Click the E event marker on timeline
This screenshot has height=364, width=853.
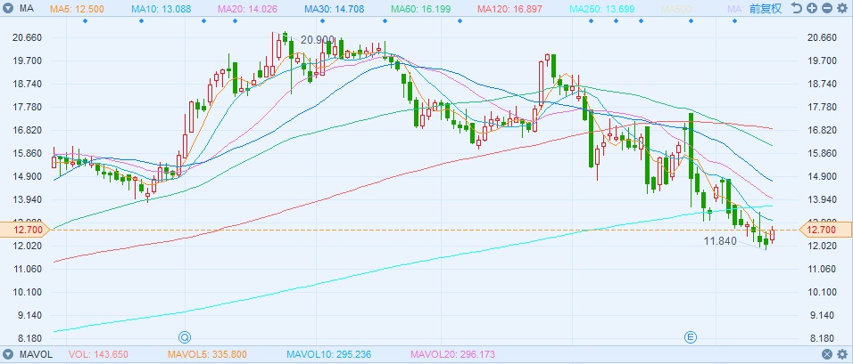(691, 337)
